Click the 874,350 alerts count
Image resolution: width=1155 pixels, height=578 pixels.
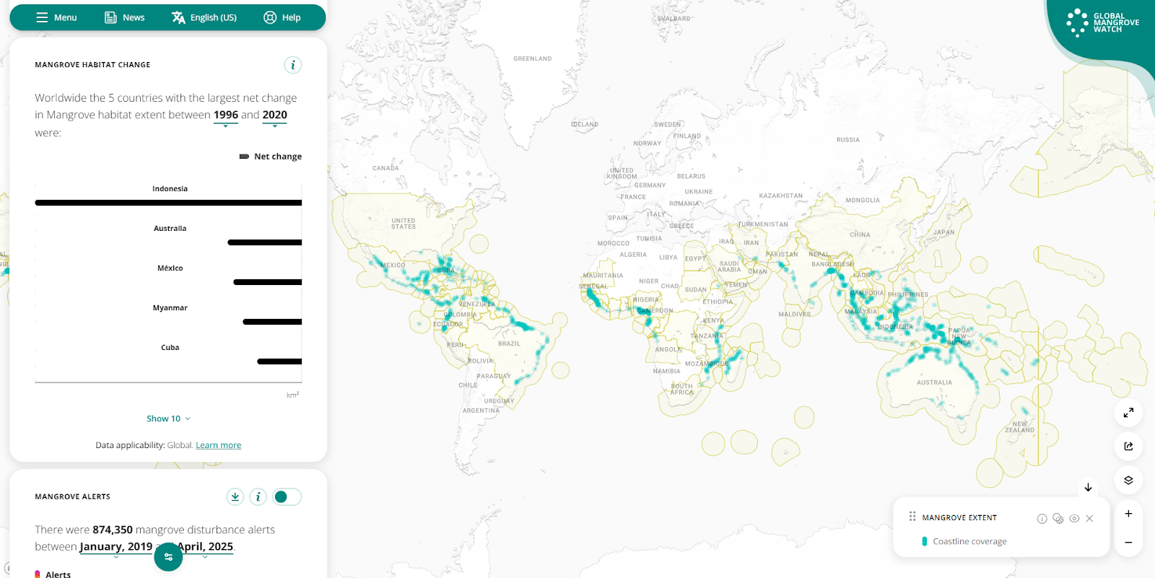[x=113, y=530]
